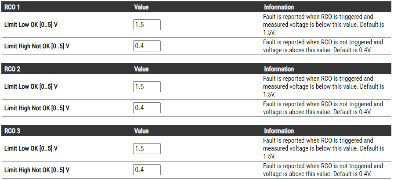Viewport: 394px width, 180px height.
Task: Click RCO 1 Limit Low OK information text
Action: (323, 25)
